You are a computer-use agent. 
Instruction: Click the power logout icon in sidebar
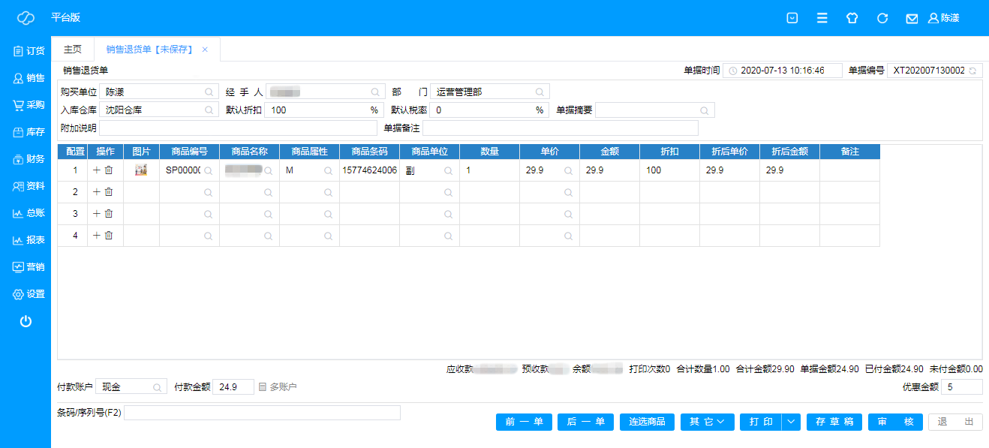click(26, 321)
